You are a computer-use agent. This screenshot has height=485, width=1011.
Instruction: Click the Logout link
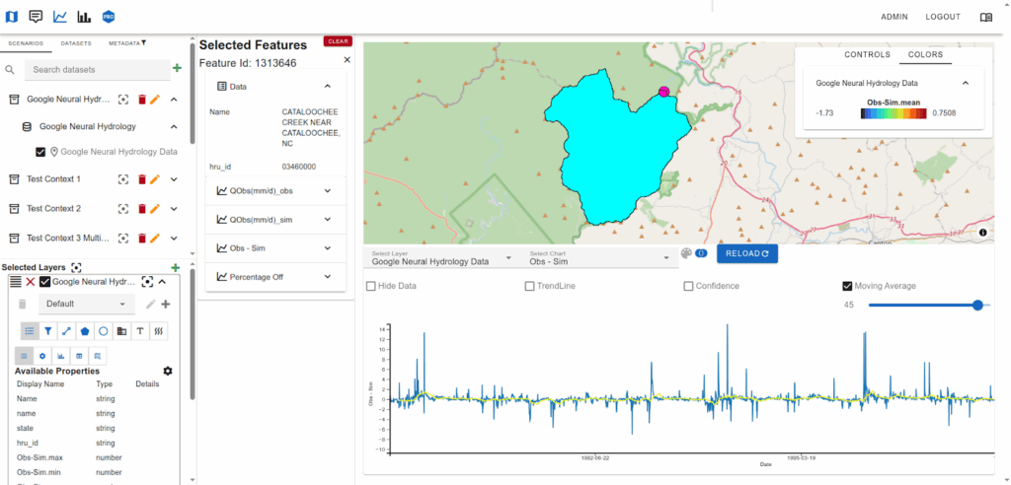click(942, 17)
